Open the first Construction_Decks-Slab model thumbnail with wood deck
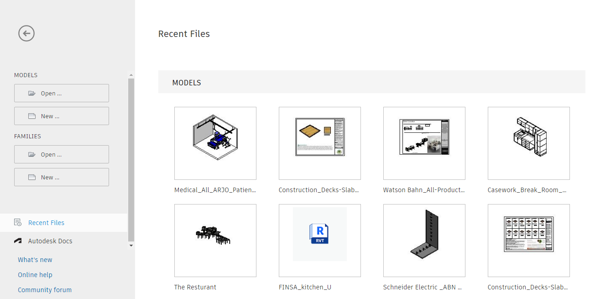Screen dimensions: 590x299 tap(320, 143)
